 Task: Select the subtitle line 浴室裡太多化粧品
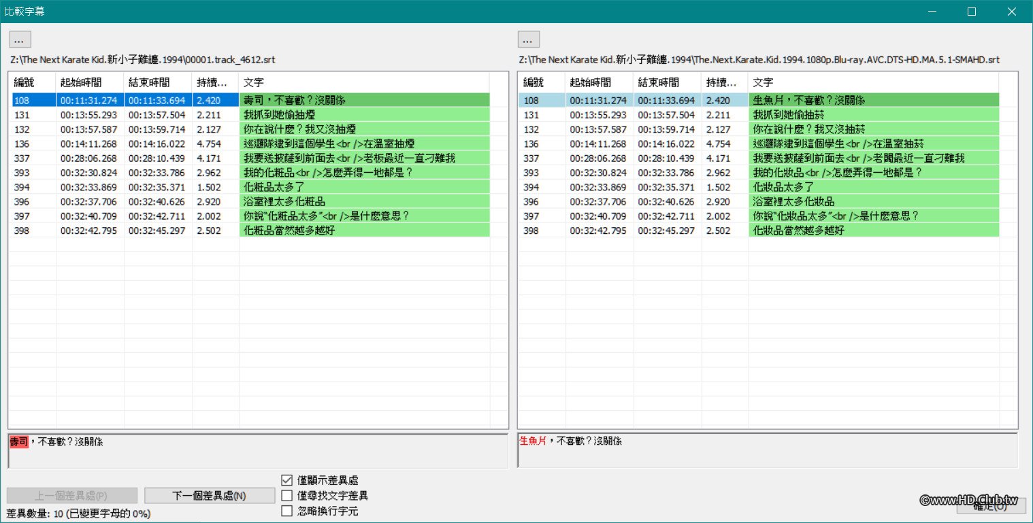364,201
